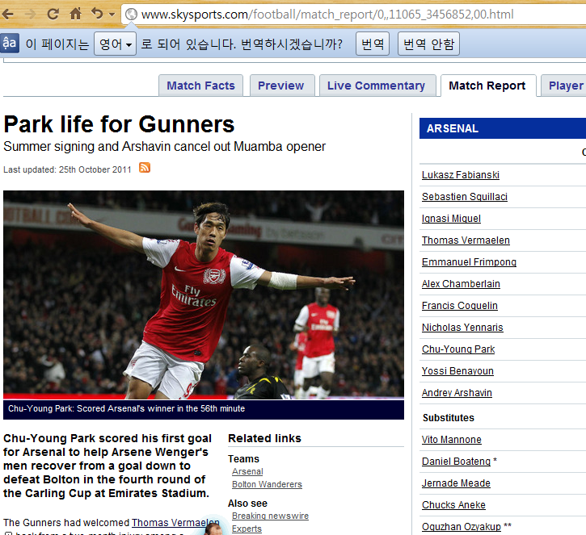This screenshot has height=535, width=586.
Task: Click the Park life for Gunners headline
Action: (x=119, y=124)
